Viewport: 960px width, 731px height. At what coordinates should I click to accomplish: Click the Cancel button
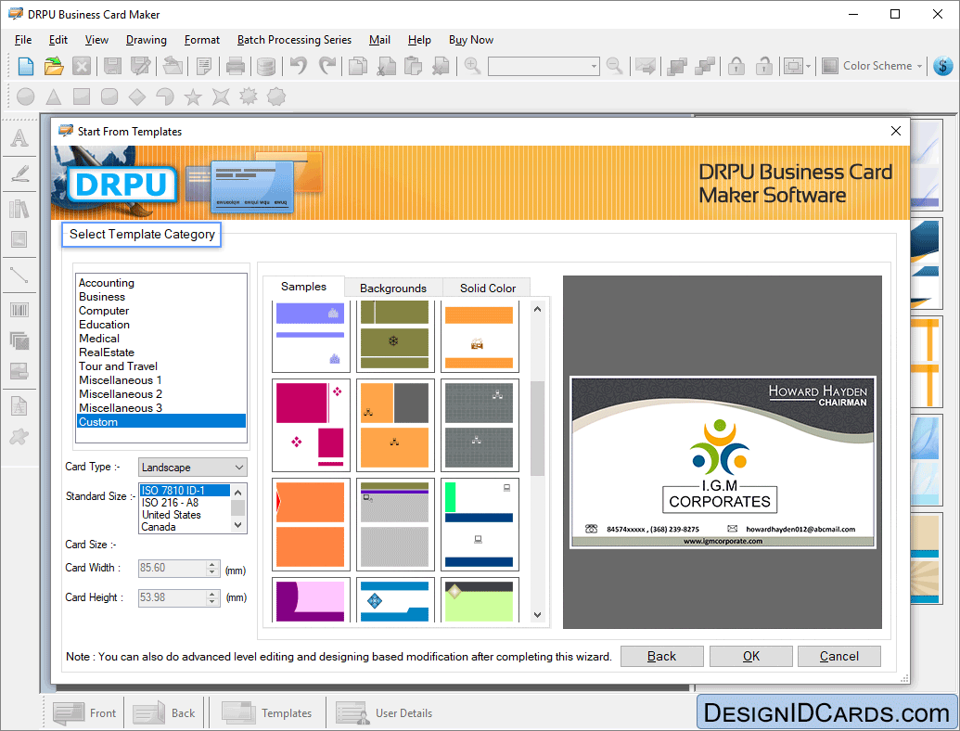point(838,656)
